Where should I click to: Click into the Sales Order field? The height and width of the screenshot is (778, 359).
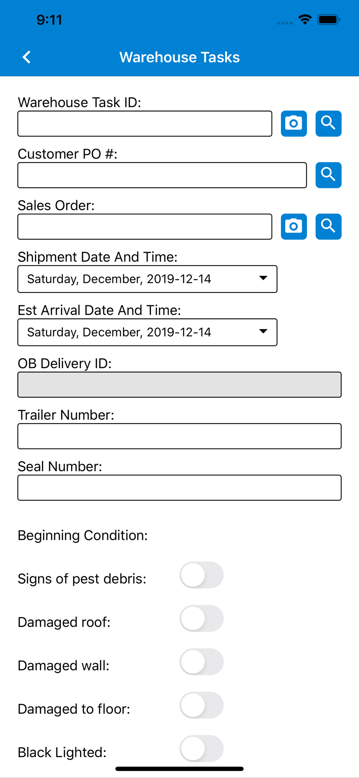pos(145,226)
